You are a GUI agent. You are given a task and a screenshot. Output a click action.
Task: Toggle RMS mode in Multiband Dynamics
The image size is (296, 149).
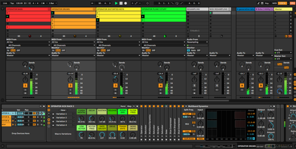(x=200, y=139)
